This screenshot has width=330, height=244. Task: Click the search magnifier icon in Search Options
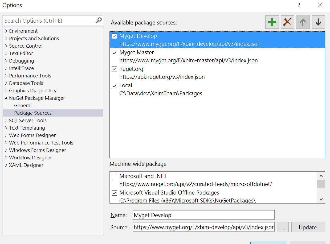[x=99, y=20]
